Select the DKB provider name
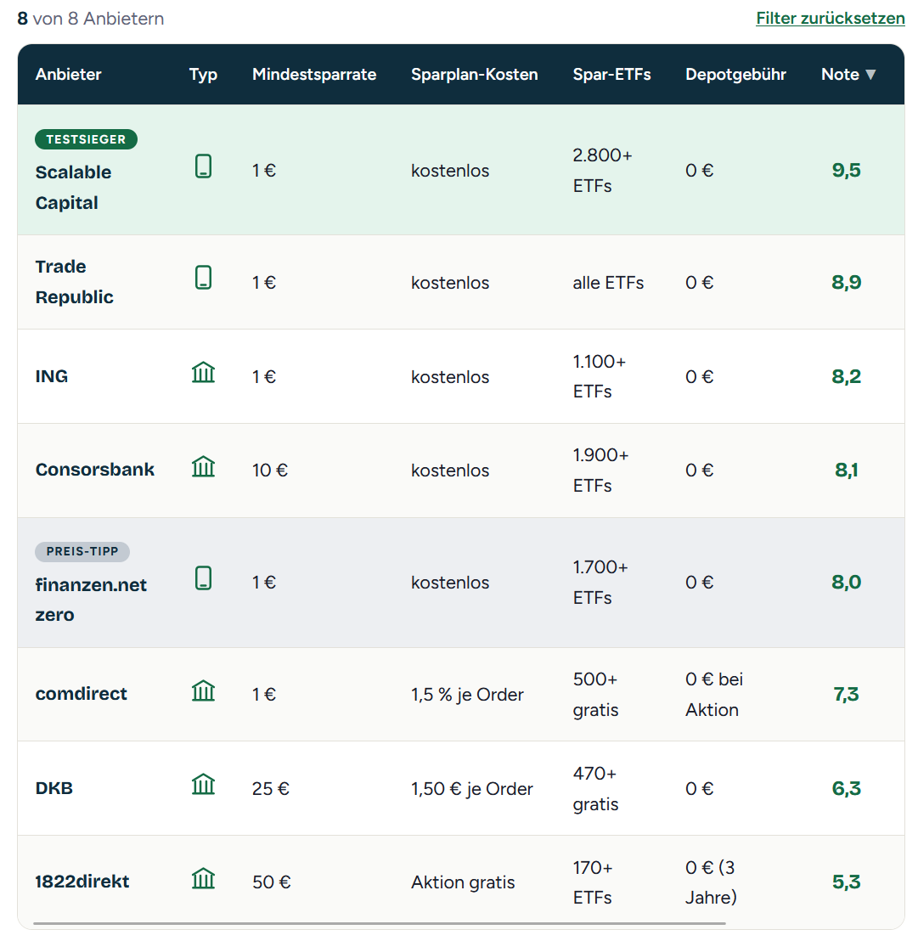918x941 pixels. click(54, 788)
